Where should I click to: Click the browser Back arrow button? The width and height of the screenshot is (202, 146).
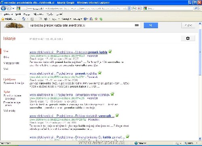(x=3, y=8)
